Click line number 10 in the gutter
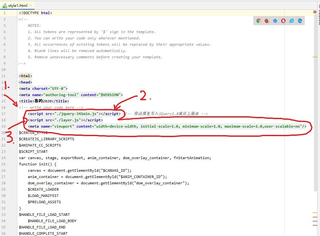 coord(3,70)
